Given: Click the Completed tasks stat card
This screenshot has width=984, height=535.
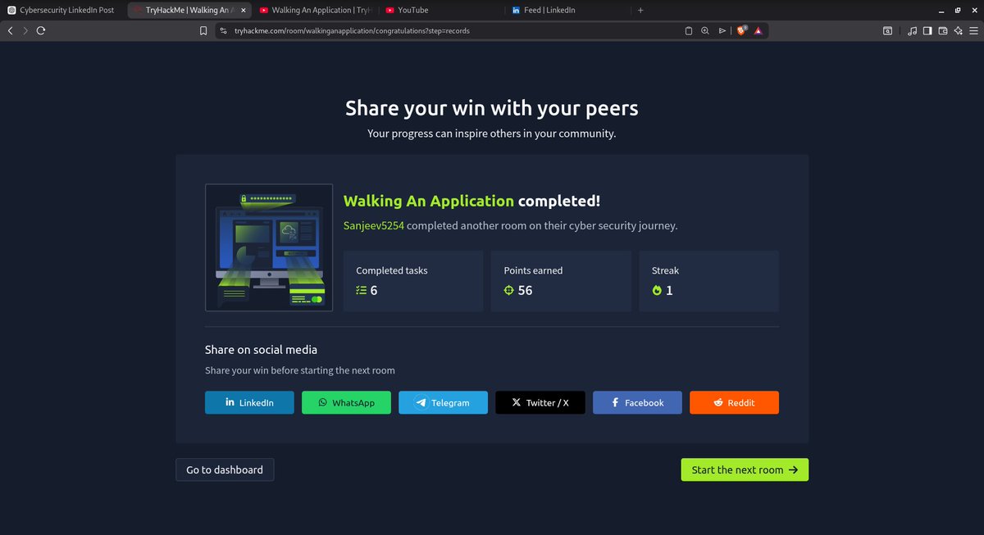Looking at the screenshot, I should coord(413,281).
